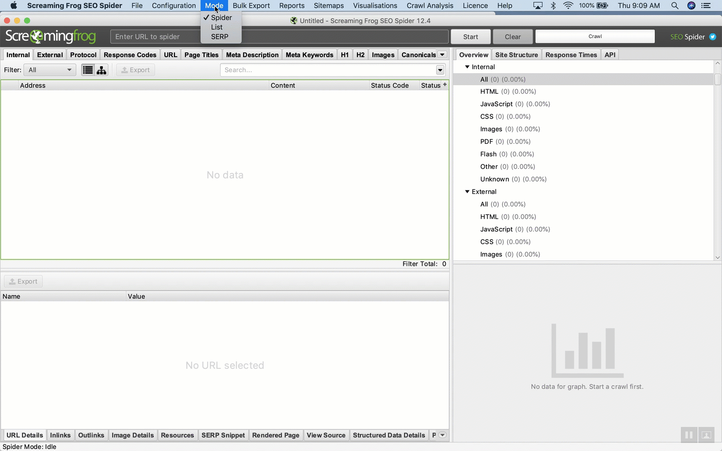Open the search options dropdown arrow
Image resolution: width=722 pixels, height=451 pixels.
click(440, 70)
